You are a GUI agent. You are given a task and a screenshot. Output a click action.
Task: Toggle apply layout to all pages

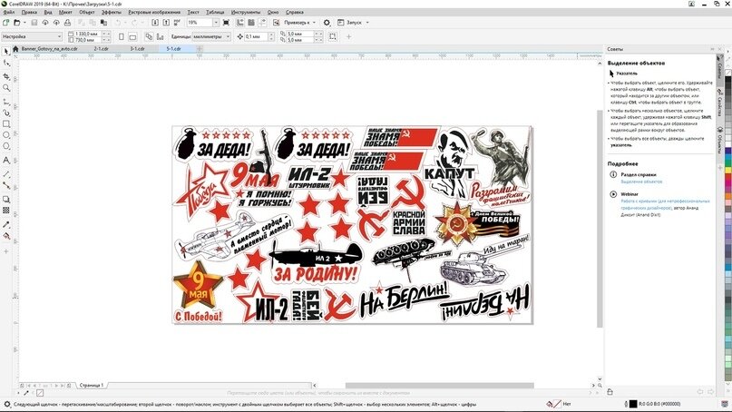(149, 36)
